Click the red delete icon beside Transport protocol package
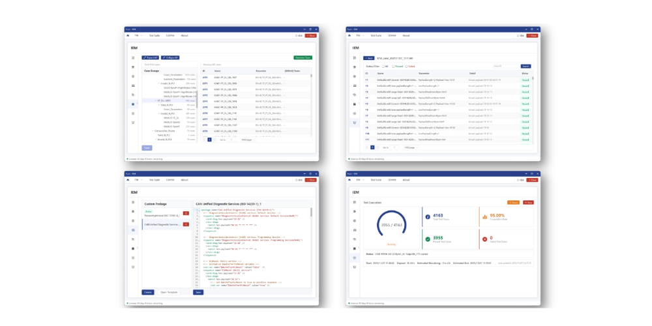 (186, 213)
